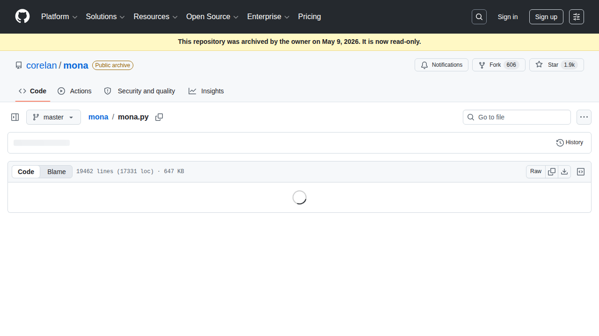Image resolution: width=599 pixels, height=336 pixels.
Task: Switch to the Actions tab
Action: coord(75,91)
